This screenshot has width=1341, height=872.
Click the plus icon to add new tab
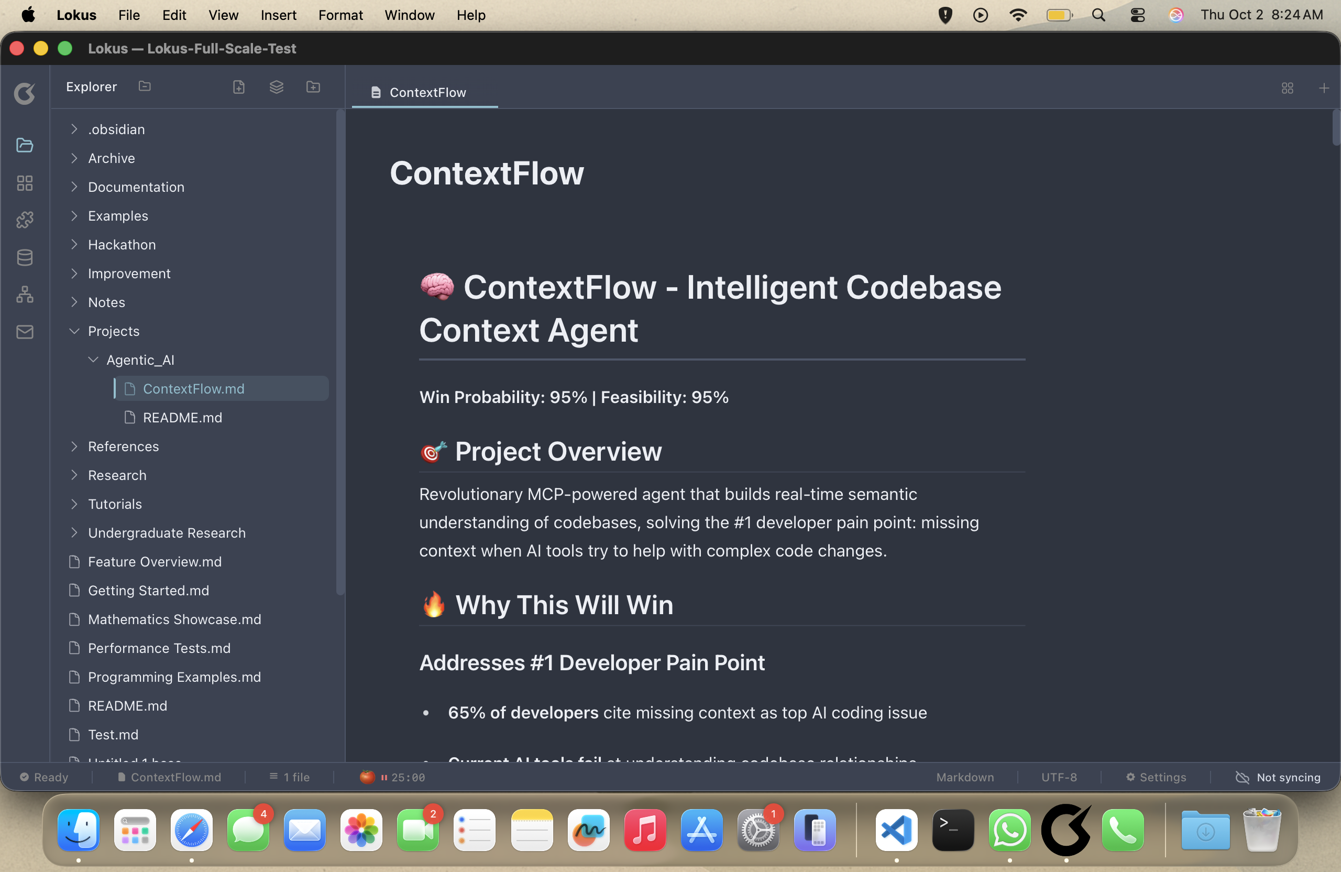[1324, 89]
